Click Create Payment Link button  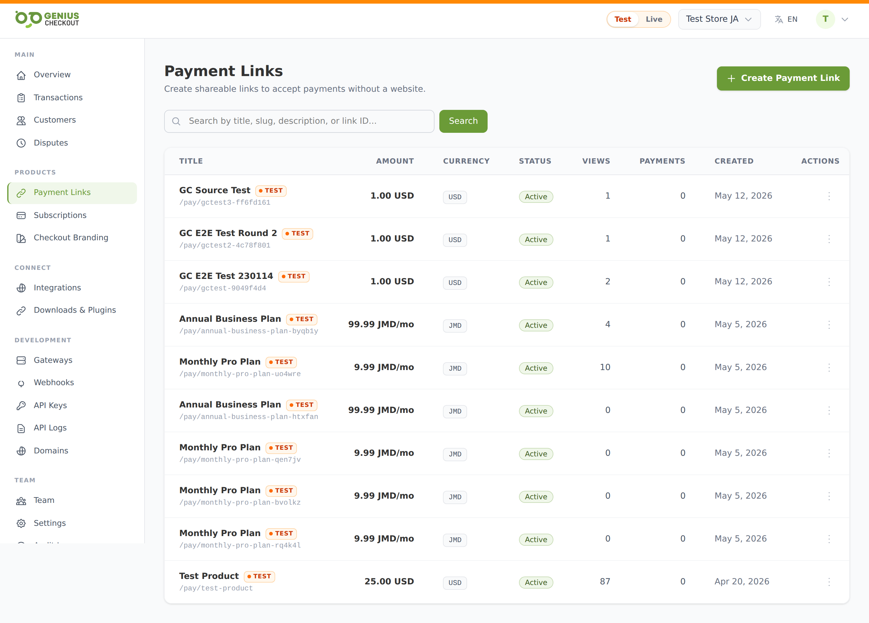pyautogui.click(x=783, y=78)
